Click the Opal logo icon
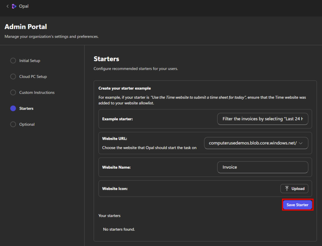322x246 pixels. click(14, 6)
